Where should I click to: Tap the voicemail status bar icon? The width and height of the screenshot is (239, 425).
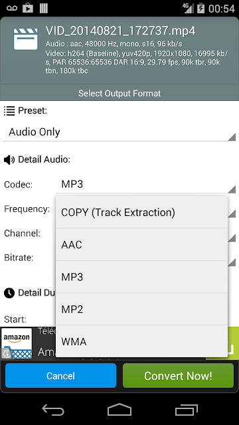point(12,8)
